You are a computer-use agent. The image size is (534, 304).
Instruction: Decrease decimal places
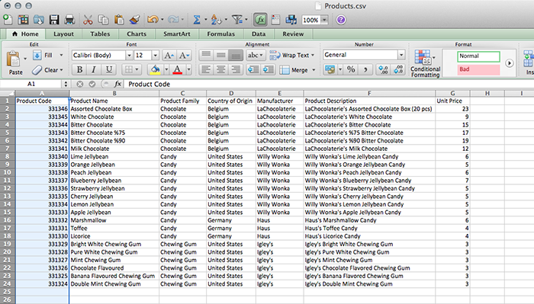[397, 69]
